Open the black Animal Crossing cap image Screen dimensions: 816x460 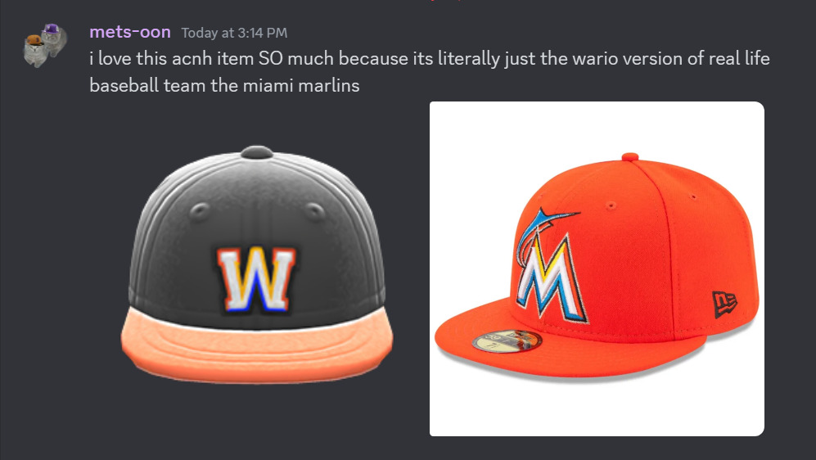coord(257,264)
